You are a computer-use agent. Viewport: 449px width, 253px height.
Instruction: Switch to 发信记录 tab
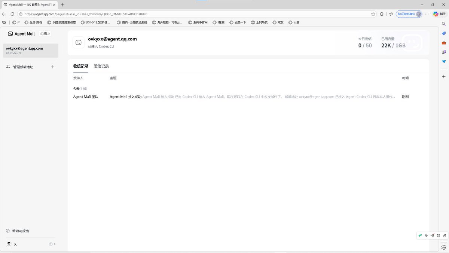(x=101, y=66)
